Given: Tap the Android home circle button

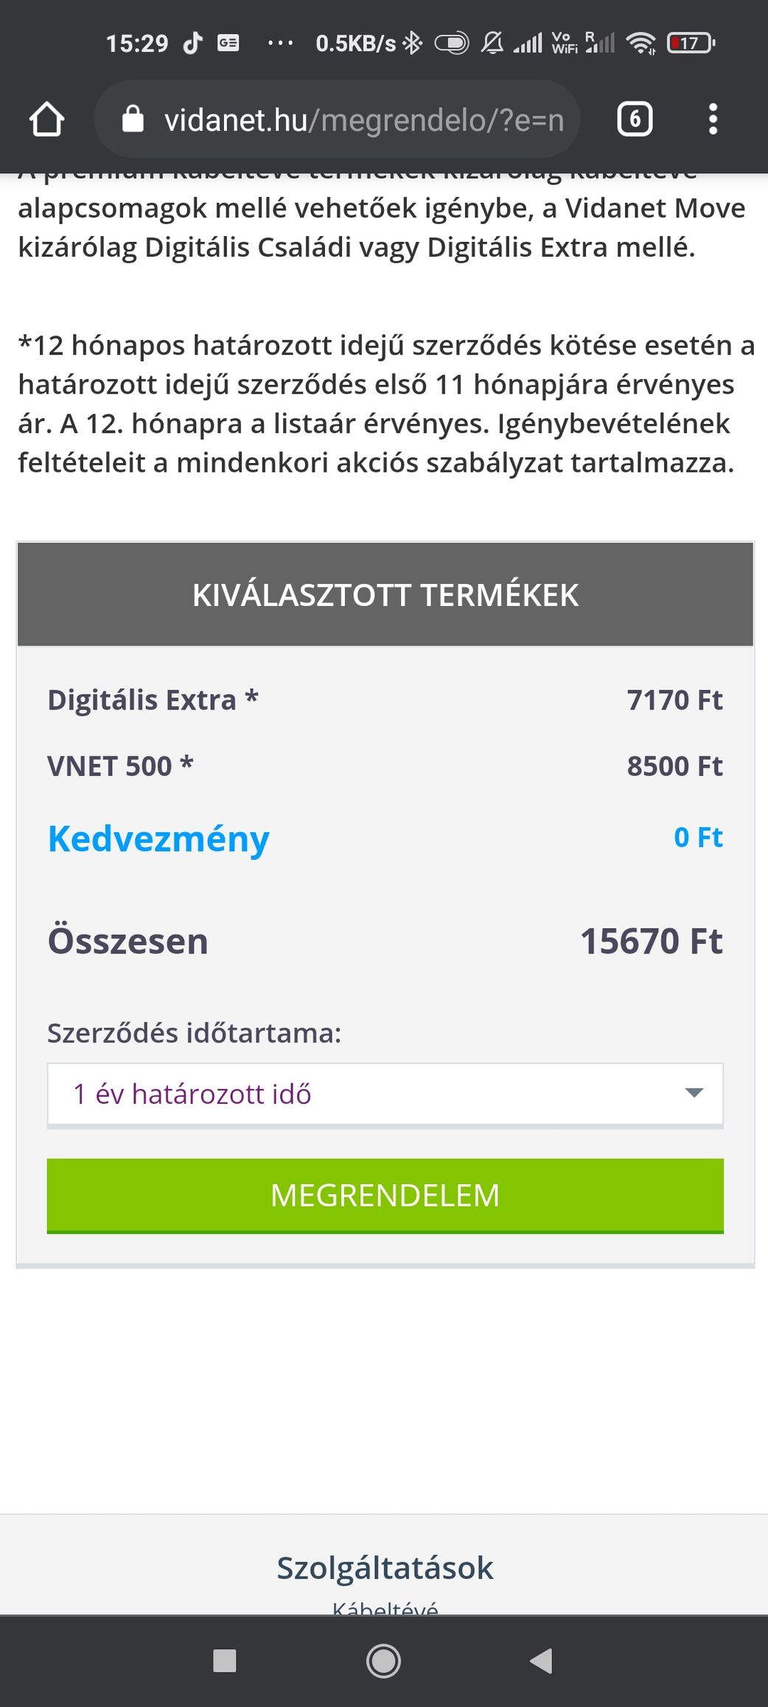Looking at the screenshot, I should pyautogui.click(x=383, y=1661).
